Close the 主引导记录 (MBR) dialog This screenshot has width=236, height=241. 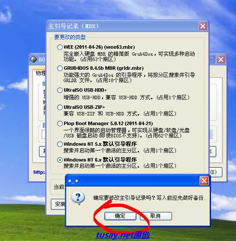pos(203,26)
